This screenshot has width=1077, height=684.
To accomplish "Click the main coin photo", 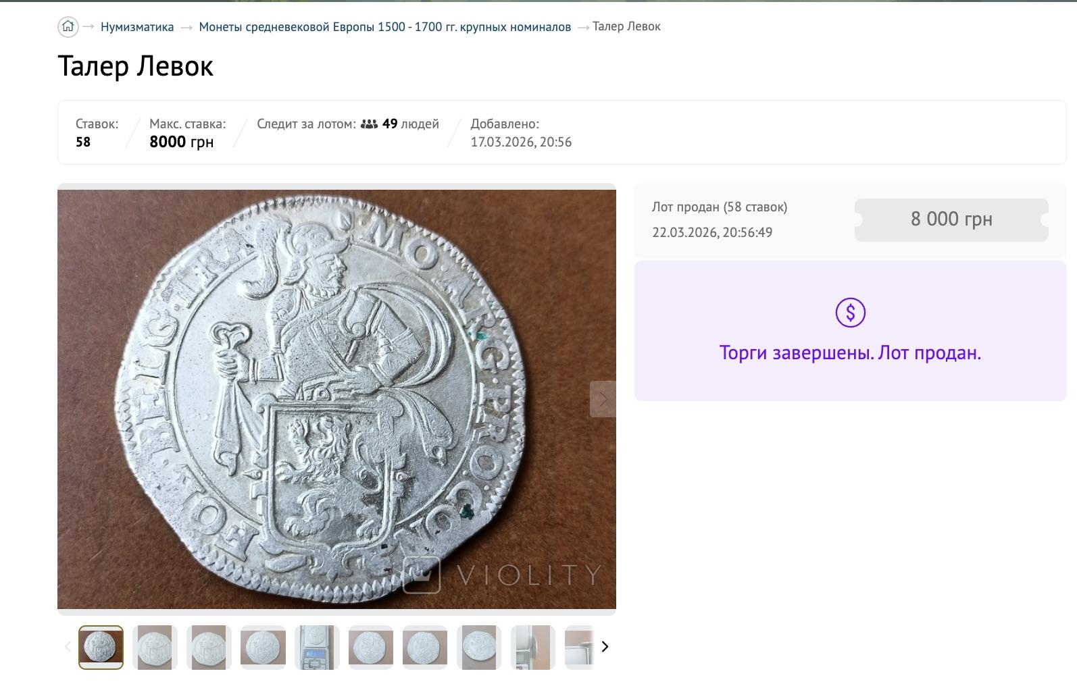I will pos(324,398).
